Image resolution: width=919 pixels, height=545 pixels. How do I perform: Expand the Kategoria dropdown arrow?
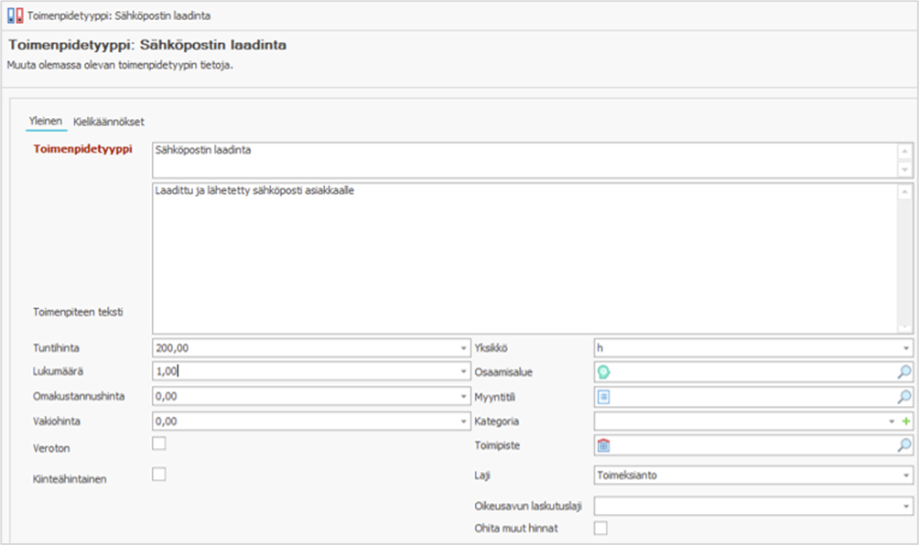coord(892,422)
